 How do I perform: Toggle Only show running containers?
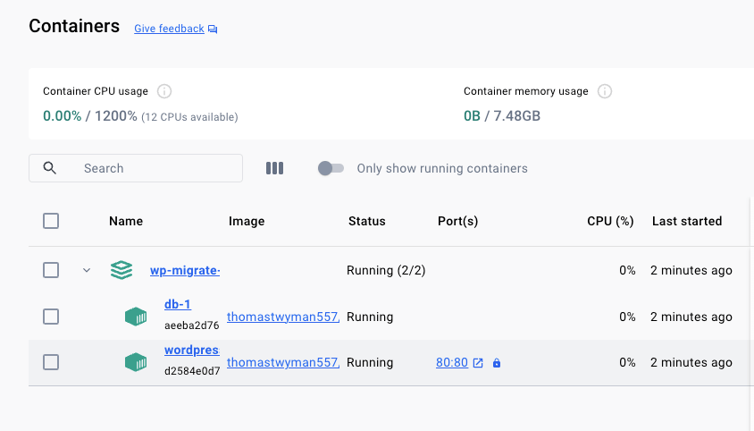(x=331, y=168)
